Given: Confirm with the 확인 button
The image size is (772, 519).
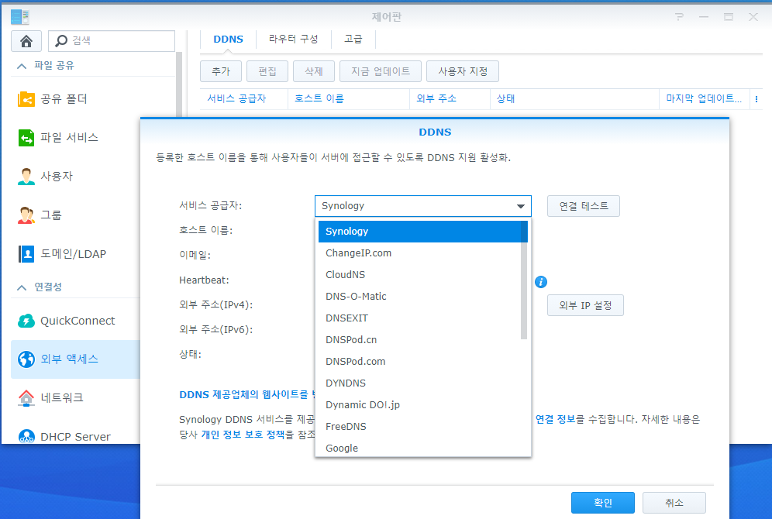Looking at the screenshot, I should pos(602,503).
